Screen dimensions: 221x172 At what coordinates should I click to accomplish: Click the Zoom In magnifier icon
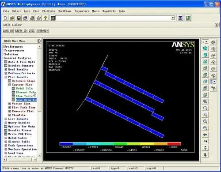click(x=205, y=121)
